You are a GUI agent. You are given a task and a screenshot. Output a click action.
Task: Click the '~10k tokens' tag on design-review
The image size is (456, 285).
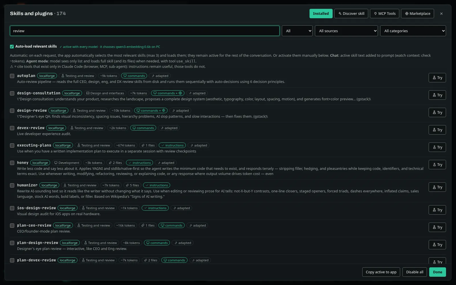coord(121,111)
